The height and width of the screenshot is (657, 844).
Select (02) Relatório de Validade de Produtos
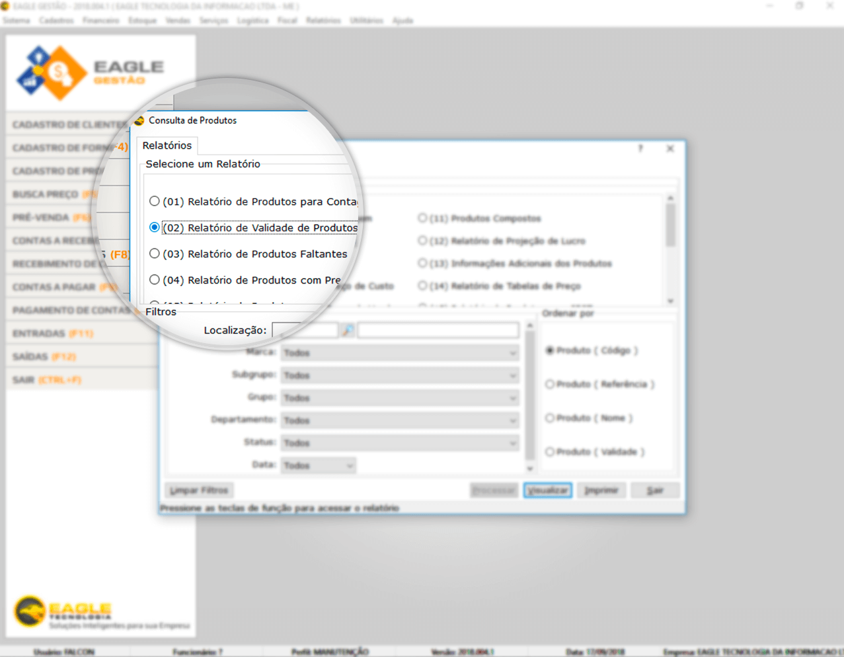pos(254,227)
